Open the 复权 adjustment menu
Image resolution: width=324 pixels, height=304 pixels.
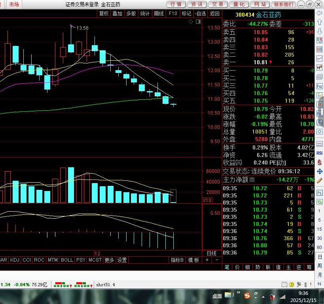pos(104,13)
